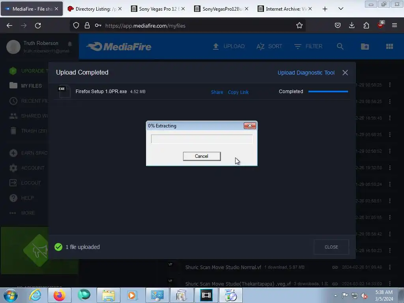This screenshot has height=303, width=404.
Task: Switch to the Internet Archive tab
Action: coord(285,9)
